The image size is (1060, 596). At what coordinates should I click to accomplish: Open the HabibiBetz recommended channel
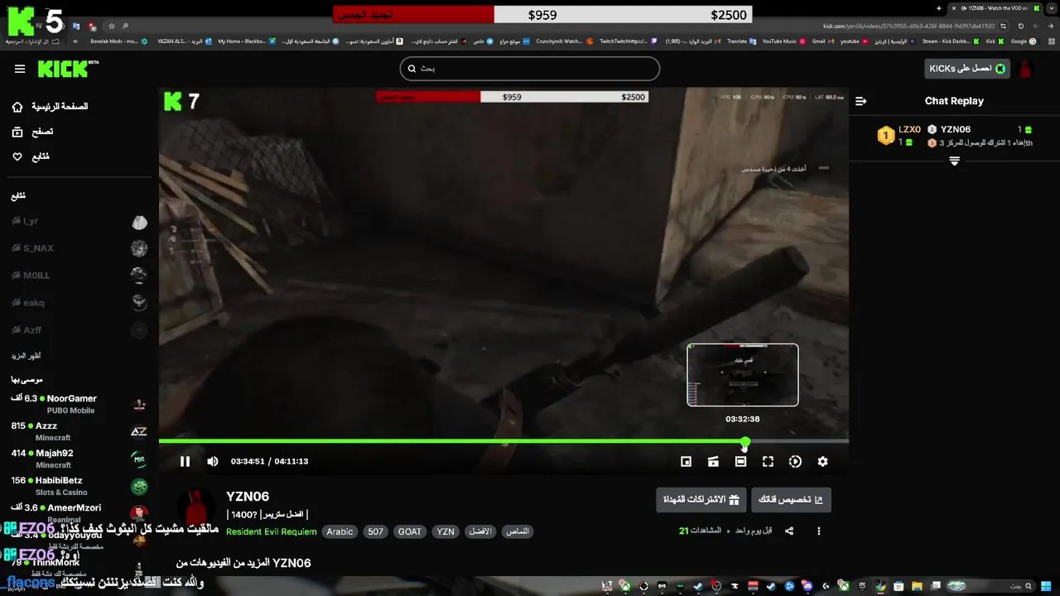point(79,486)
